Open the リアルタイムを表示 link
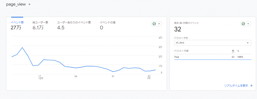Image resolution: width=257 pixels, height=99 pixels. [236, 86]
